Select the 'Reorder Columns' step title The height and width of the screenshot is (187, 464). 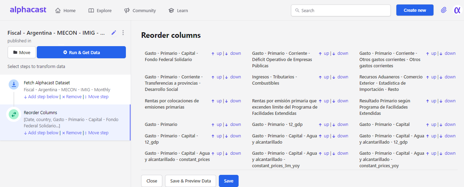point(41,113)
